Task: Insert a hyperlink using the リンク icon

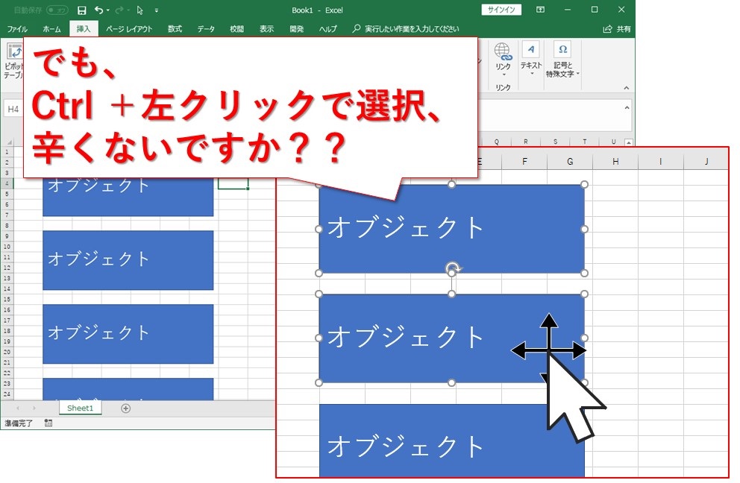Action: (501, 52)
